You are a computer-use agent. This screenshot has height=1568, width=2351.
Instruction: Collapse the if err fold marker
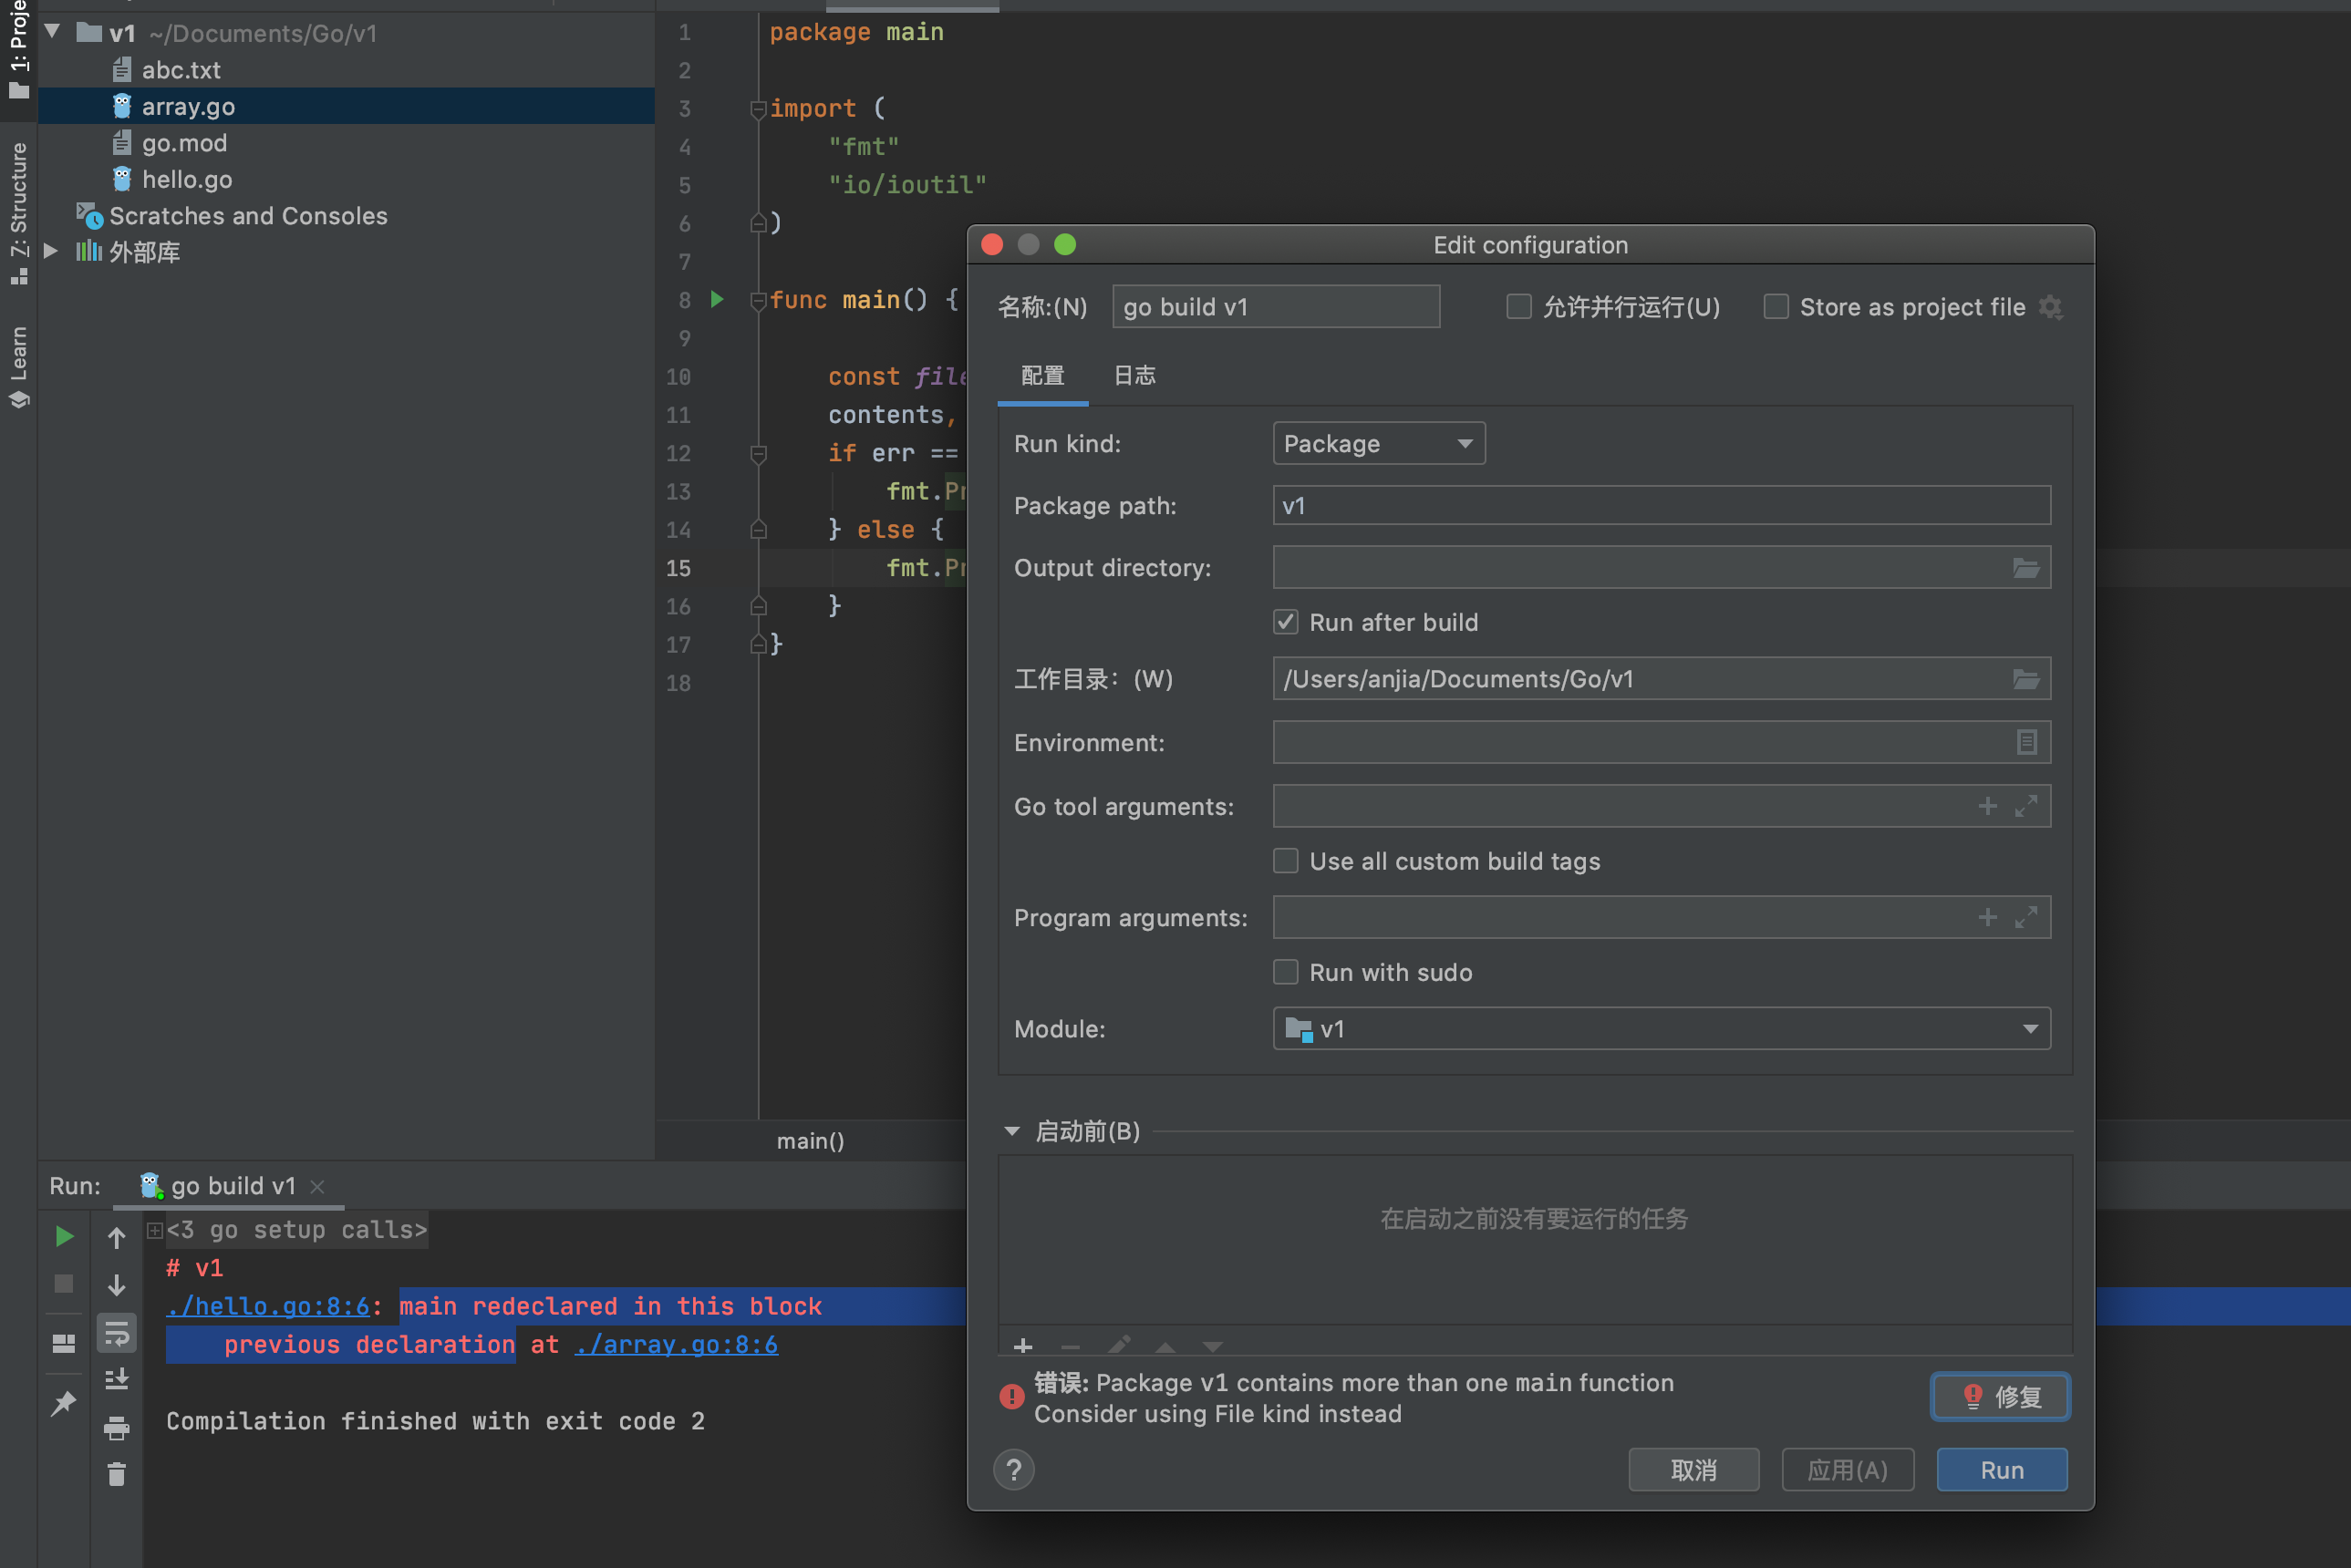coord(757,453)
